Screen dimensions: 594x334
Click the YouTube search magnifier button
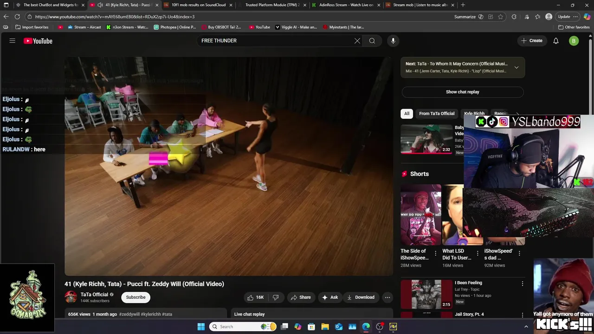tap(372, 41)
